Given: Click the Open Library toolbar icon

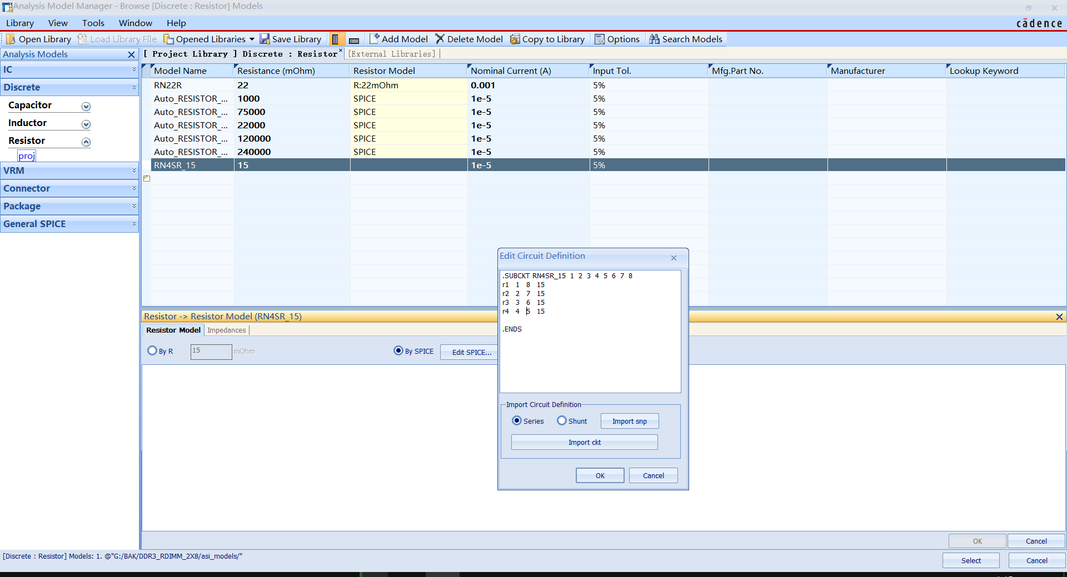Looking at the screenshot, I should [x=11, y=39].
